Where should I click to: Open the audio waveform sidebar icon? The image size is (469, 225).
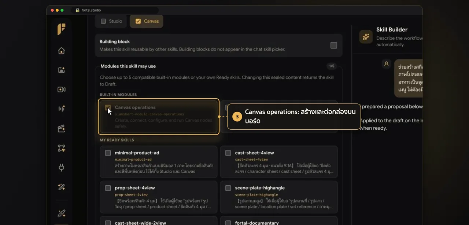click(x=62, y=109)
